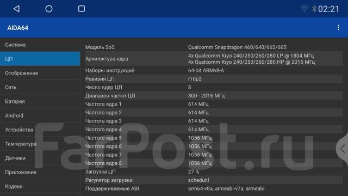Select the Модель SoC row label
The width and height of the screenshot is (348, 196).
[100, 47]
